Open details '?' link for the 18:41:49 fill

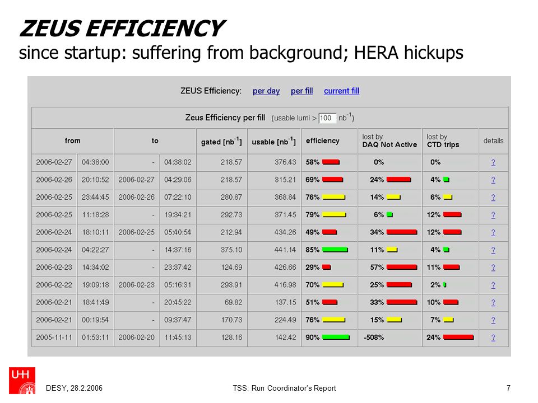coord(493,302)
